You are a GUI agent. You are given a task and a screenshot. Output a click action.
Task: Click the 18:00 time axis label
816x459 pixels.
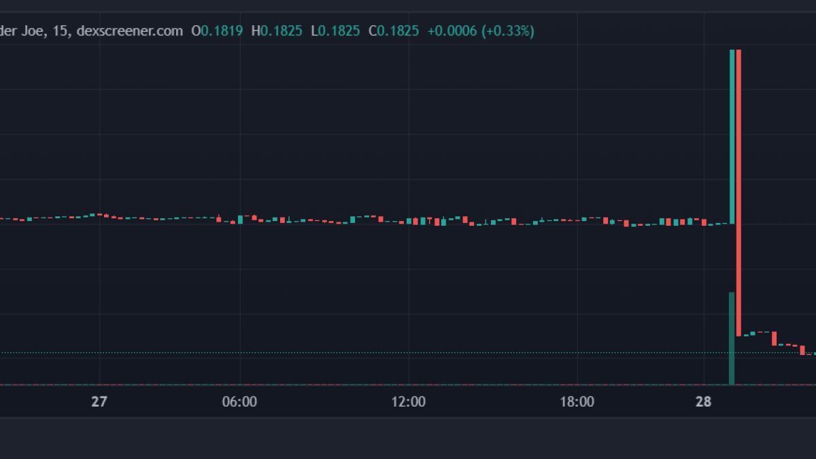(x=577, y=402)
